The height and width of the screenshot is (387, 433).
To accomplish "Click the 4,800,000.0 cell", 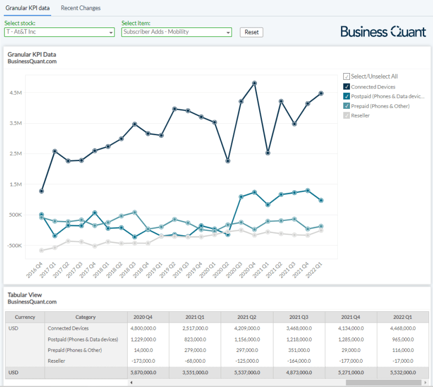I will coord(143,328).
